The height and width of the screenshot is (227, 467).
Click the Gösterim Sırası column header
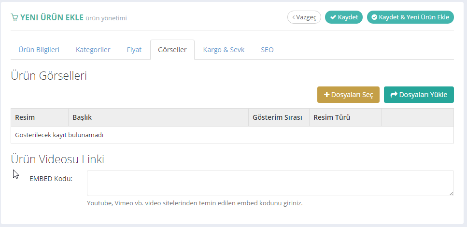click(x=277, y=117)
